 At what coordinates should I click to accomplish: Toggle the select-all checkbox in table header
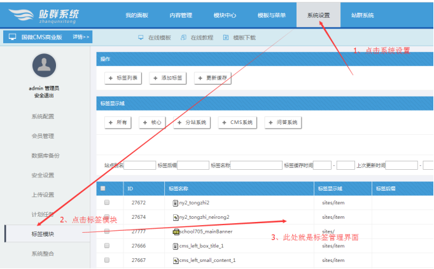click(103, 188)
